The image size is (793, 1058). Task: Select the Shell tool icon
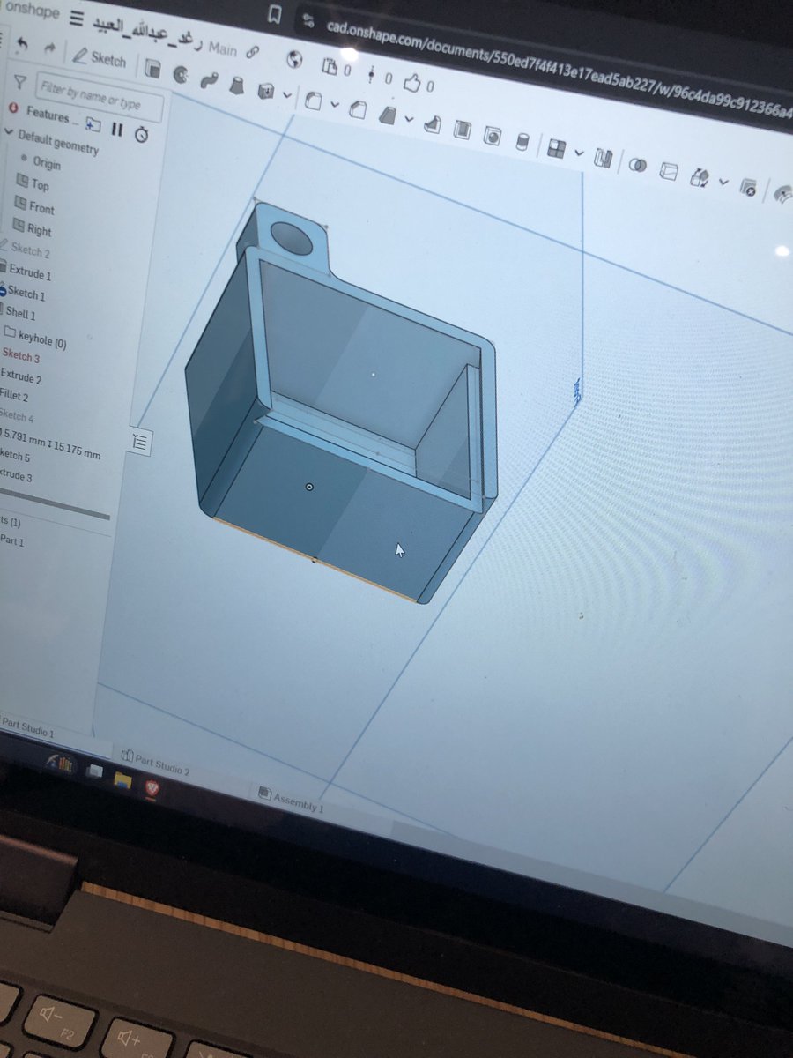tap(462, 130)
